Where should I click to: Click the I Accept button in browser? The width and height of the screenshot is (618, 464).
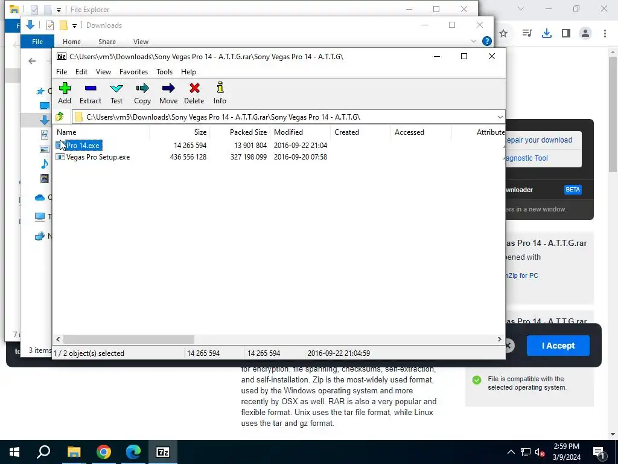point(558,346)
